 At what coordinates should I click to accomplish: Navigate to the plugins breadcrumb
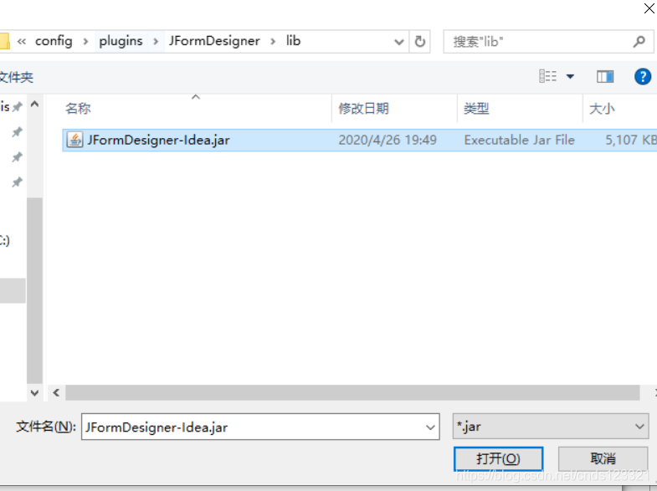pos(121,41)
